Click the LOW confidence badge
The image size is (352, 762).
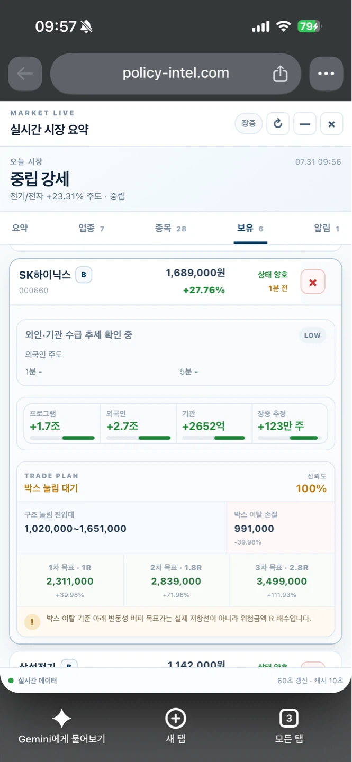coord(312,335)
